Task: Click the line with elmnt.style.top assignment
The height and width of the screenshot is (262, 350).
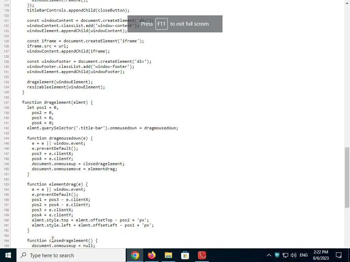Action: [90, 220]
